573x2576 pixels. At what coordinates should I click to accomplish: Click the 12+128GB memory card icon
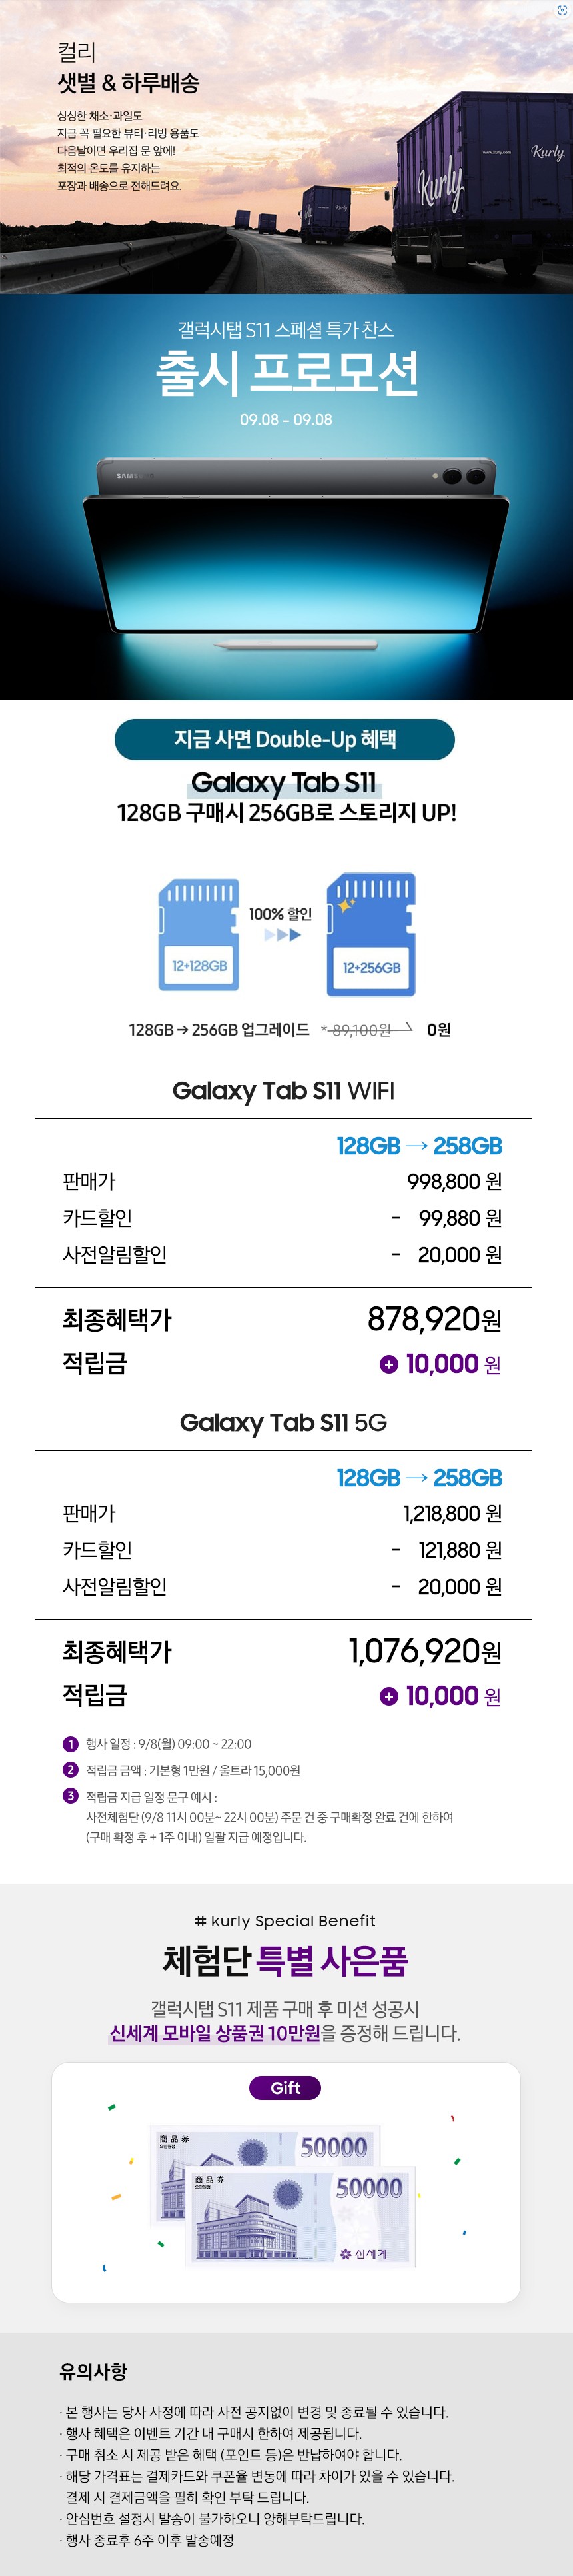199,935
